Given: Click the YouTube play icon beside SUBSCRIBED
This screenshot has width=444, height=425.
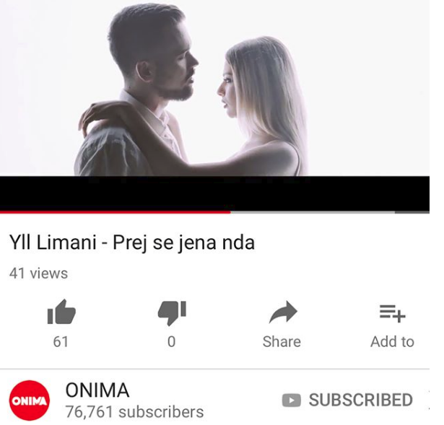Looking at the screenshot, I should [x=292, y=400].
